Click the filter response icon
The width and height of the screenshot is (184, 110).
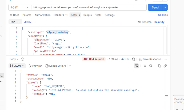click(145, 66)
